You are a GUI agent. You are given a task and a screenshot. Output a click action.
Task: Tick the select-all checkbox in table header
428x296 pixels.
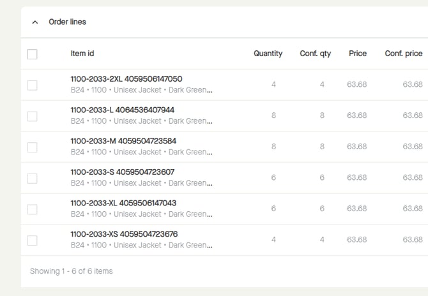(x=33, y=54)
